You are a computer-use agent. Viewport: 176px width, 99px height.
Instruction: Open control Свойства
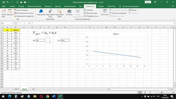pyautogui.click(x=88, y=10)
